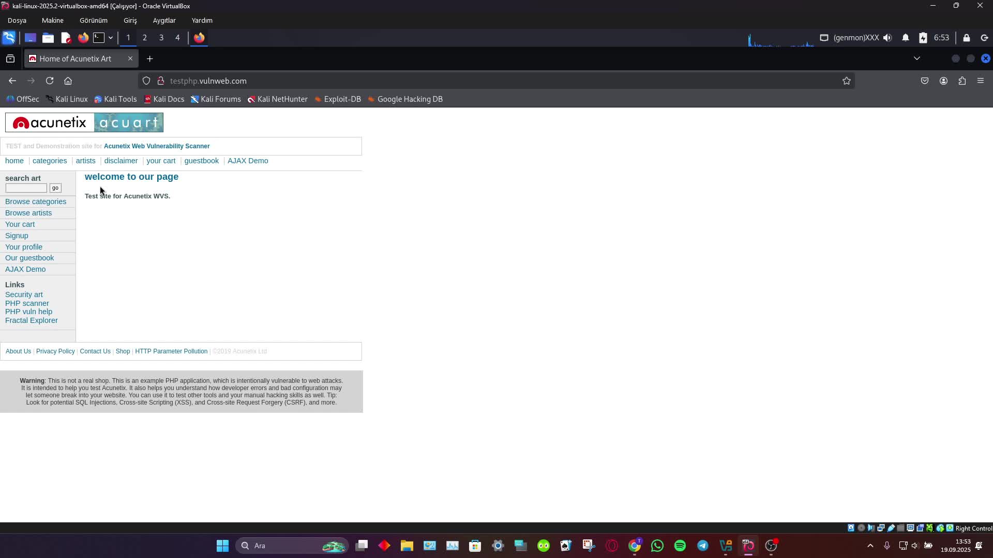Open the Aygıtlar VirtualBox menu
The height and width of the screenshot is (558, 993).
coord(164,21)
